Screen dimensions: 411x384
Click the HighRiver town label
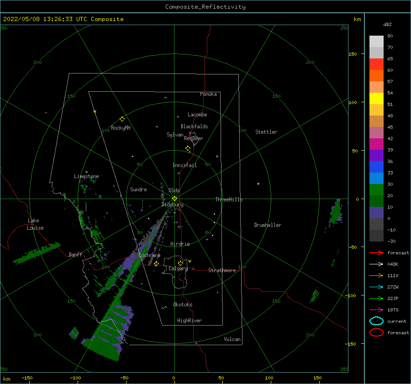click(x=190, y=321)
